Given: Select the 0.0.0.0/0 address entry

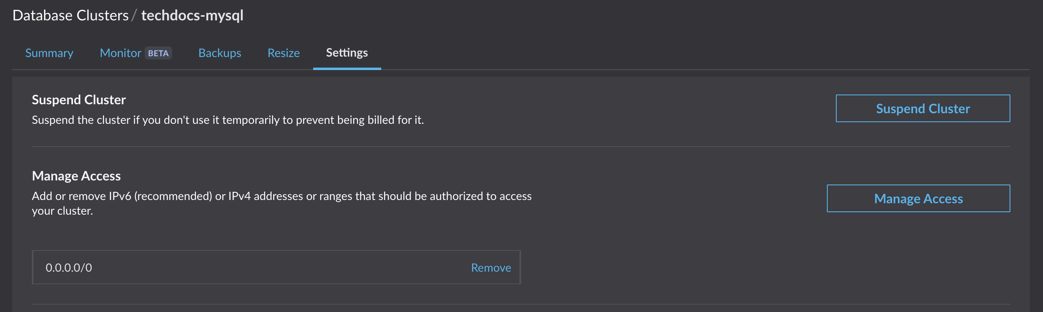Looking at the screenshot, I should click(x=69, y=268).
